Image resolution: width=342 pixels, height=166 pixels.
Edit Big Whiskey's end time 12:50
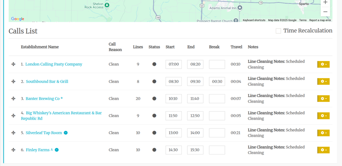click(195, 116)
